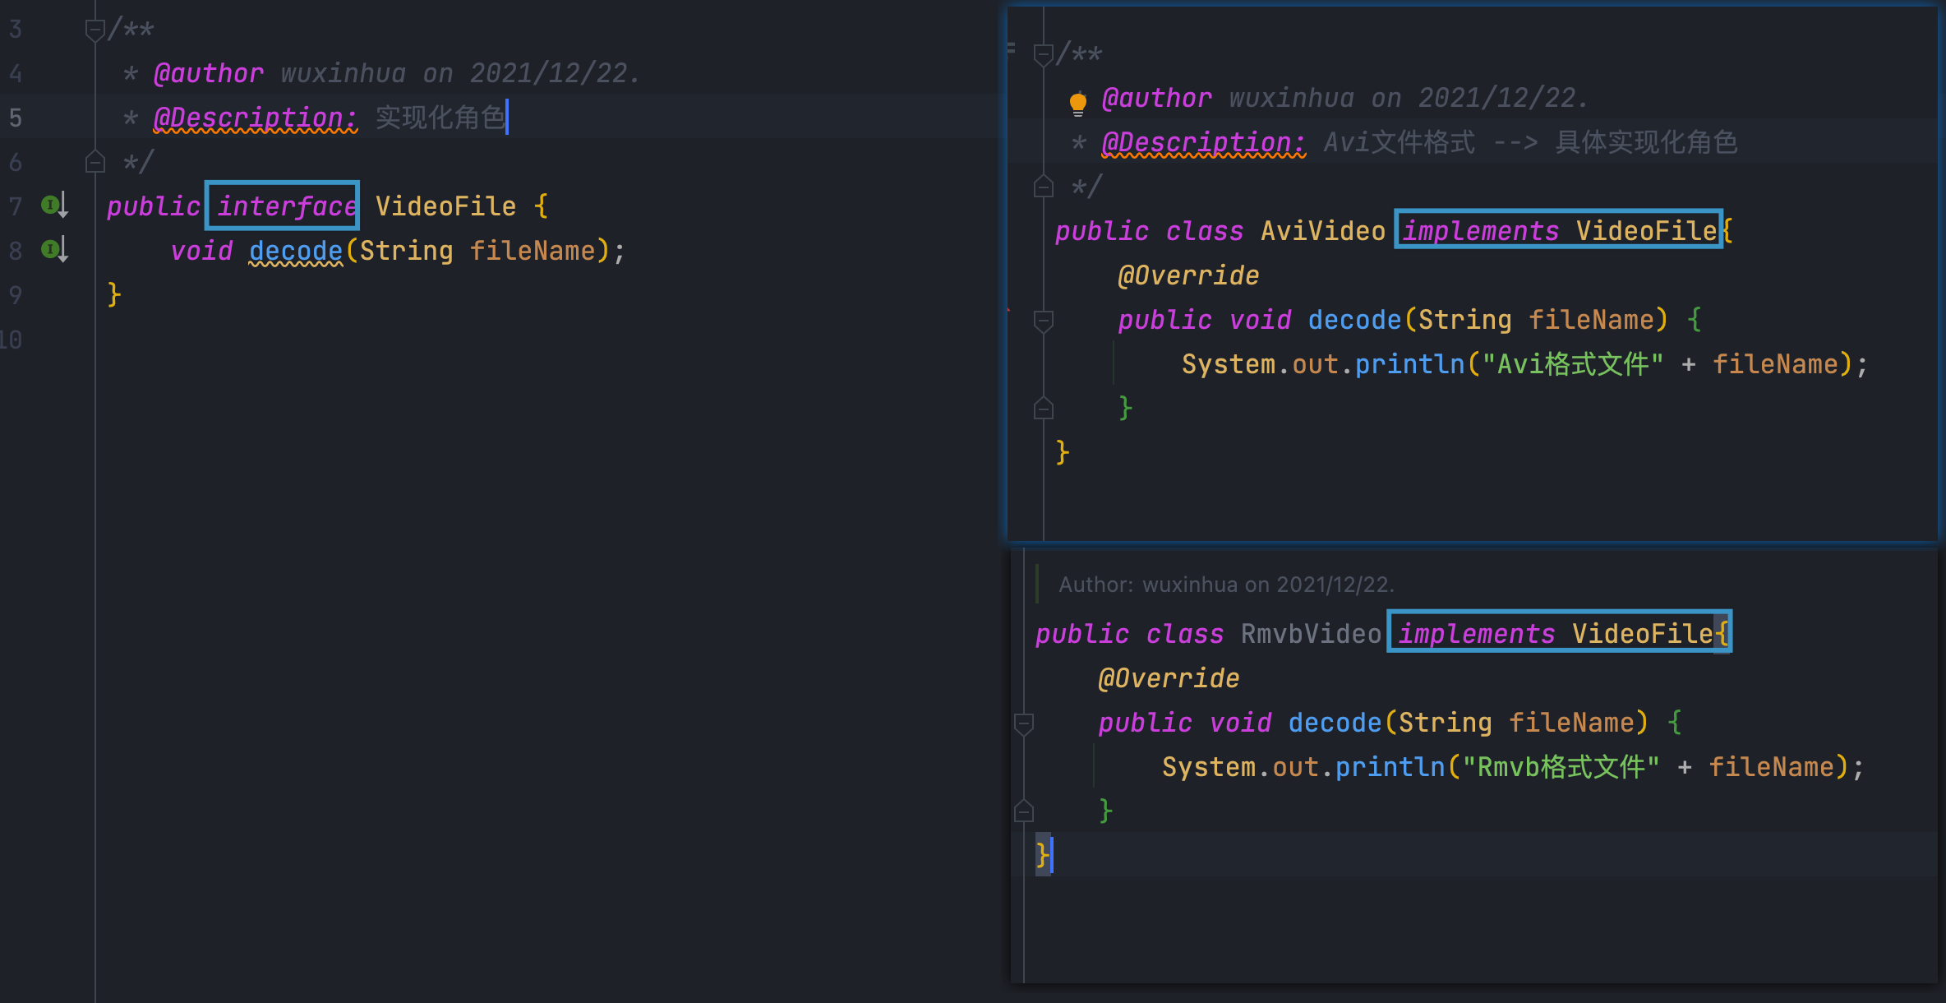This screenshot has width=1946, height=1003.
Task: Click closing fold marker of AviVideo decode method
Action: click(1043, 408)
